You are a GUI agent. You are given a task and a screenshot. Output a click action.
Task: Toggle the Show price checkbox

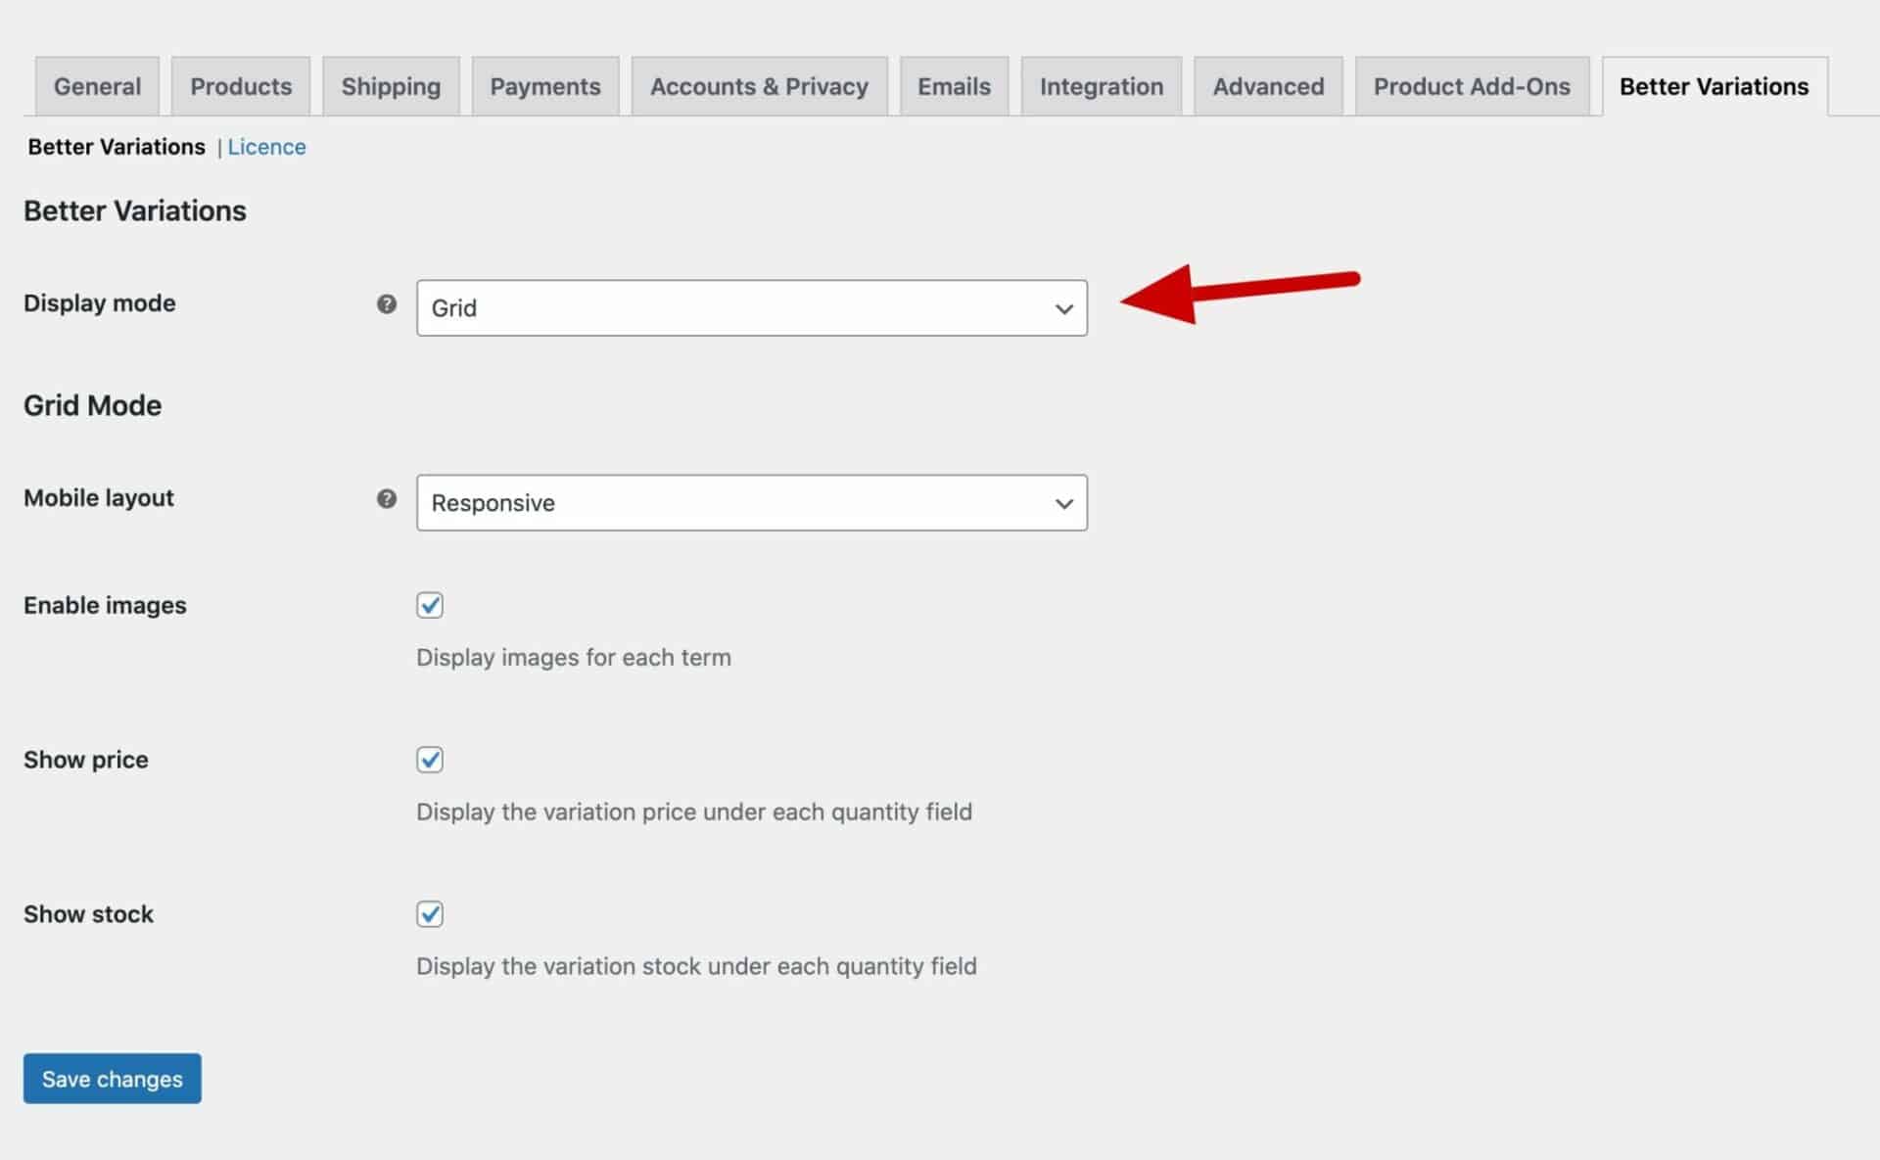click(x=430, y=760)
